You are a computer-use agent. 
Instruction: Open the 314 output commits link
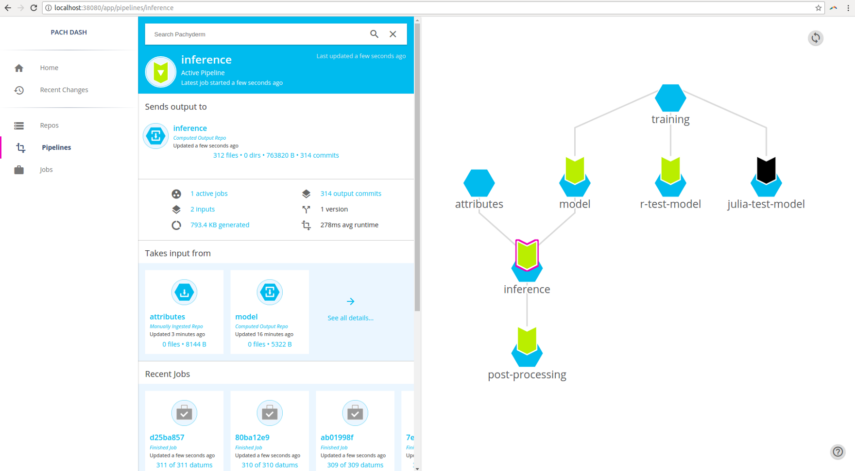tap(350, 194)
